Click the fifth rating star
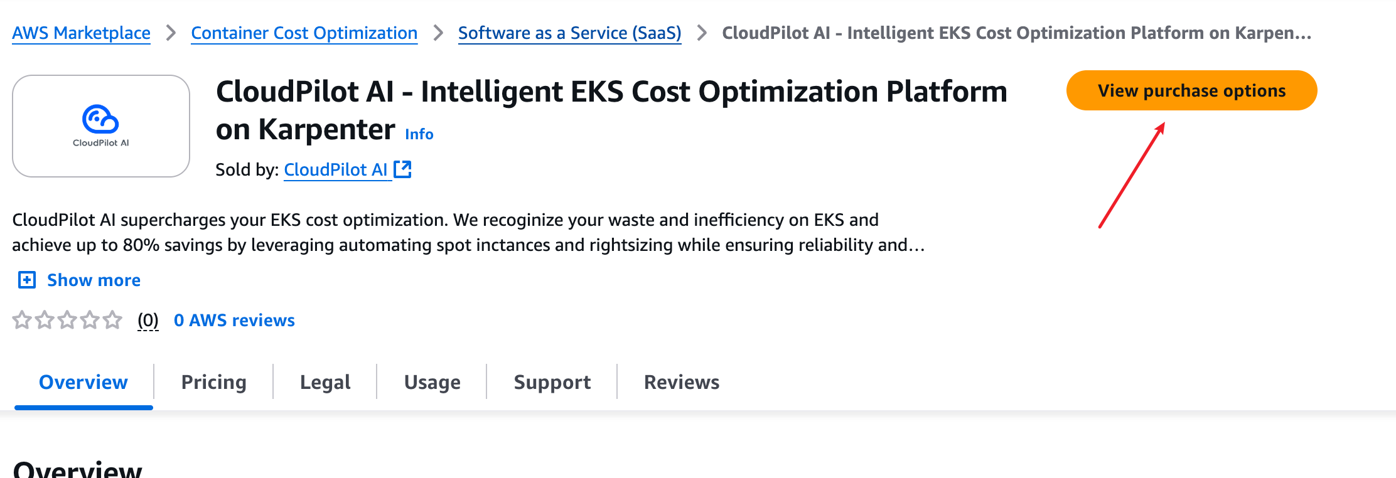 (112, 320)
